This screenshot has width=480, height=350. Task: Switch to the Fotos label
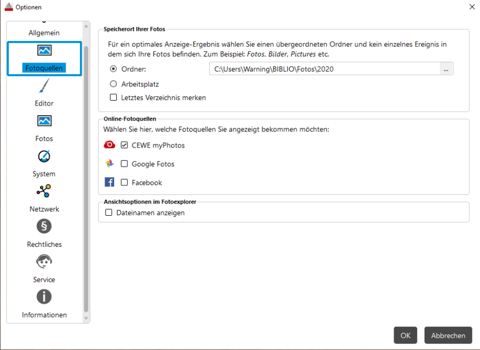point(44,139)
